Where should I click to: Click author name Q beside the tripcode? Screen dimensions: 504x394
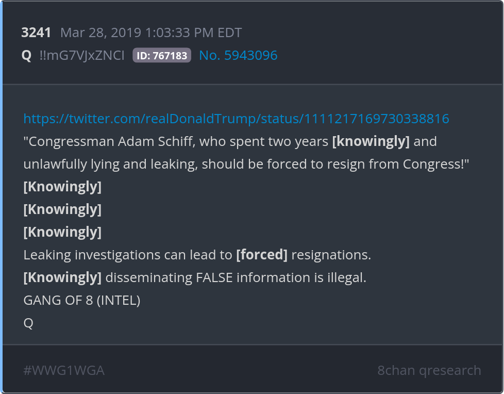point(26,55)
